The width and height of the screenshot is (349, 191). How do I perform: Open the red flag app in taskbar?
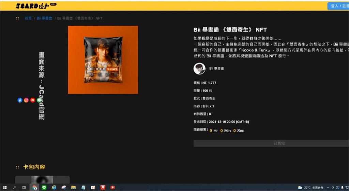103,188
